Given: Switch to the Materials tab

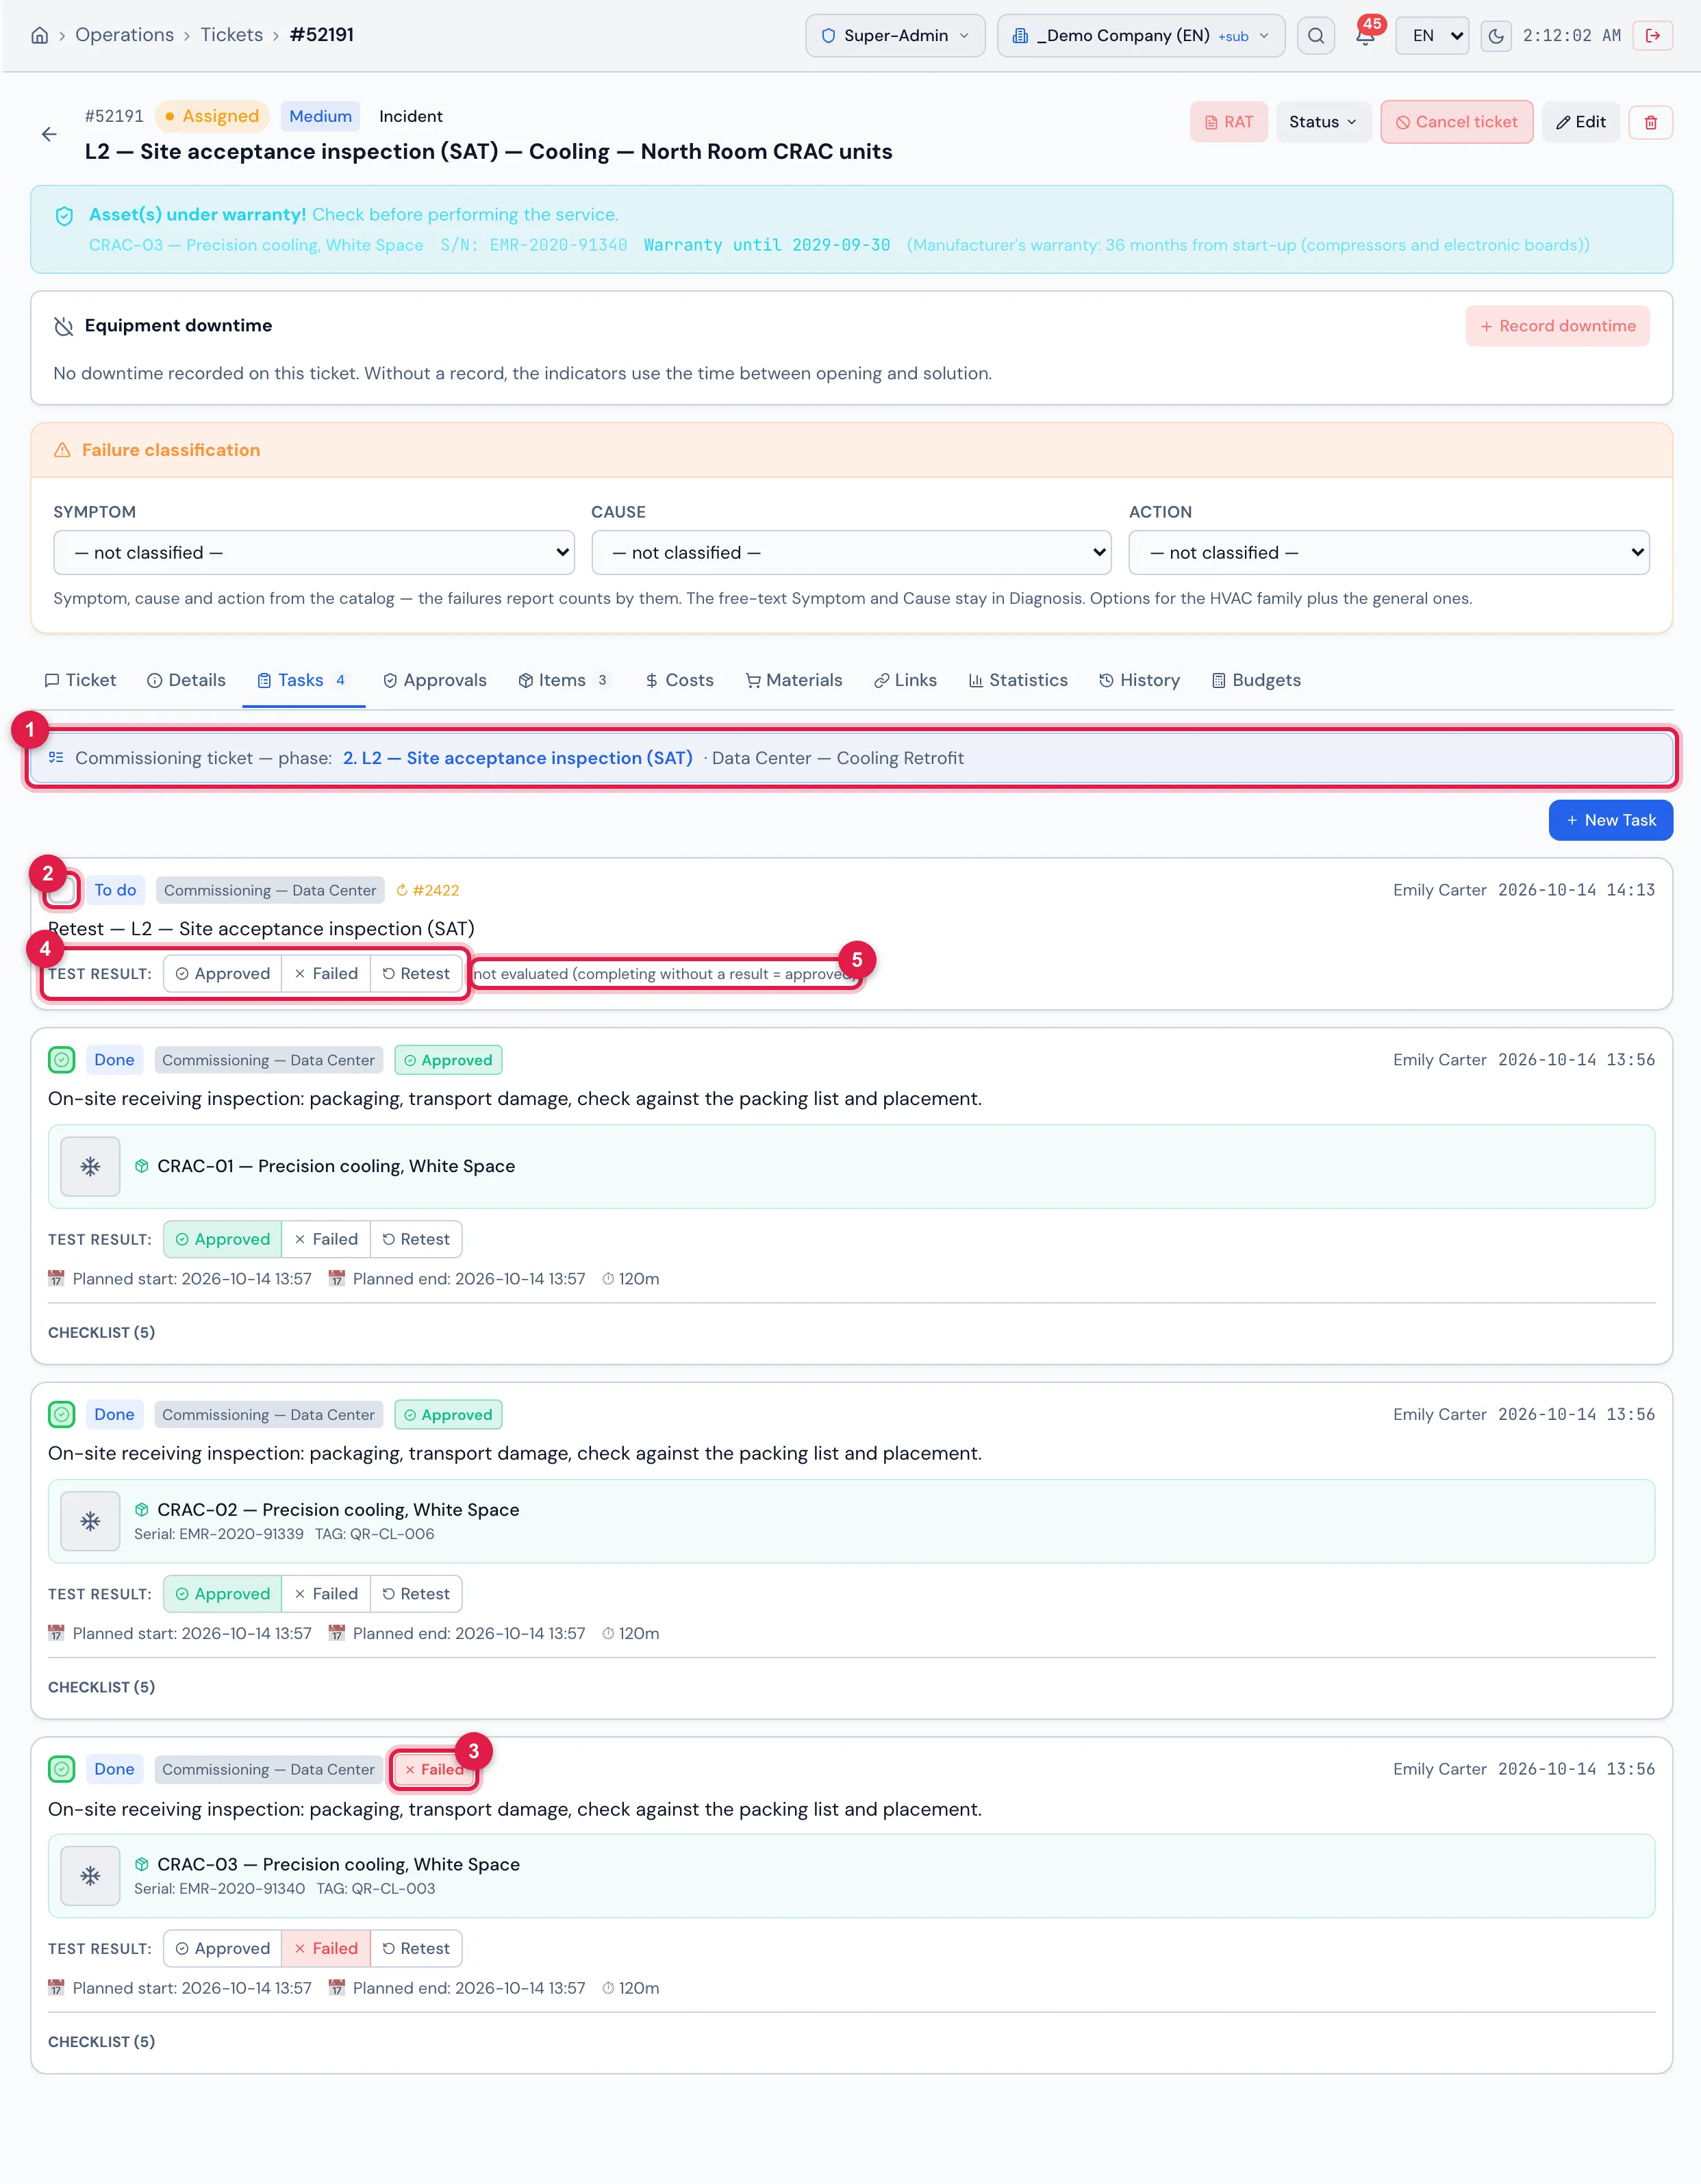Looking at the screenshot, I should pos(794,680).
